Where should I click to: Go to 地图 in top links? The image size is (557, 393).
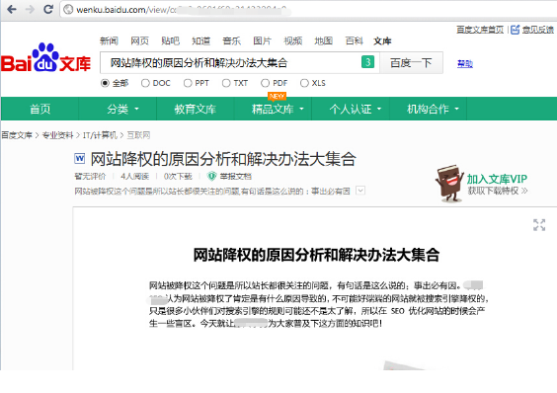[x=324, y=41]
